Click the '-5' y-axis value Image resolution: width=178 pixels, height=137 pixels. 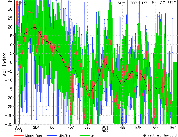(10, 71)
